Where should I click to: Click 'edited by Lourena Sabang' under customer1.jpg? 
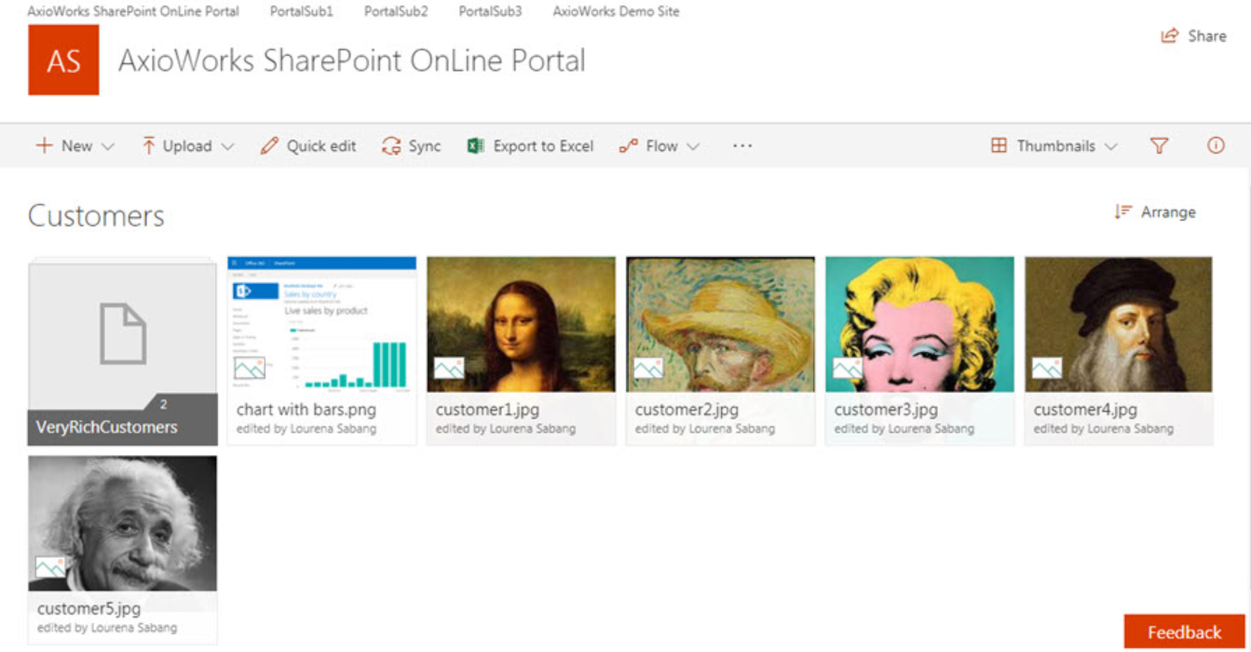pyautogui.click(x=506, y=429)
